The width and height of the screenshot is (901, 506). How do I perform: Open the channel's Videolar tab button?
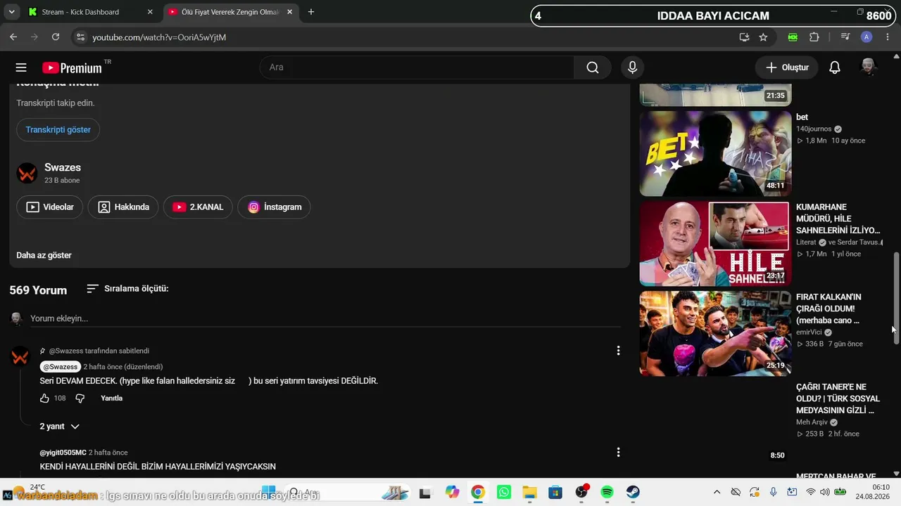pyautogui.click(x=50, y=207)
